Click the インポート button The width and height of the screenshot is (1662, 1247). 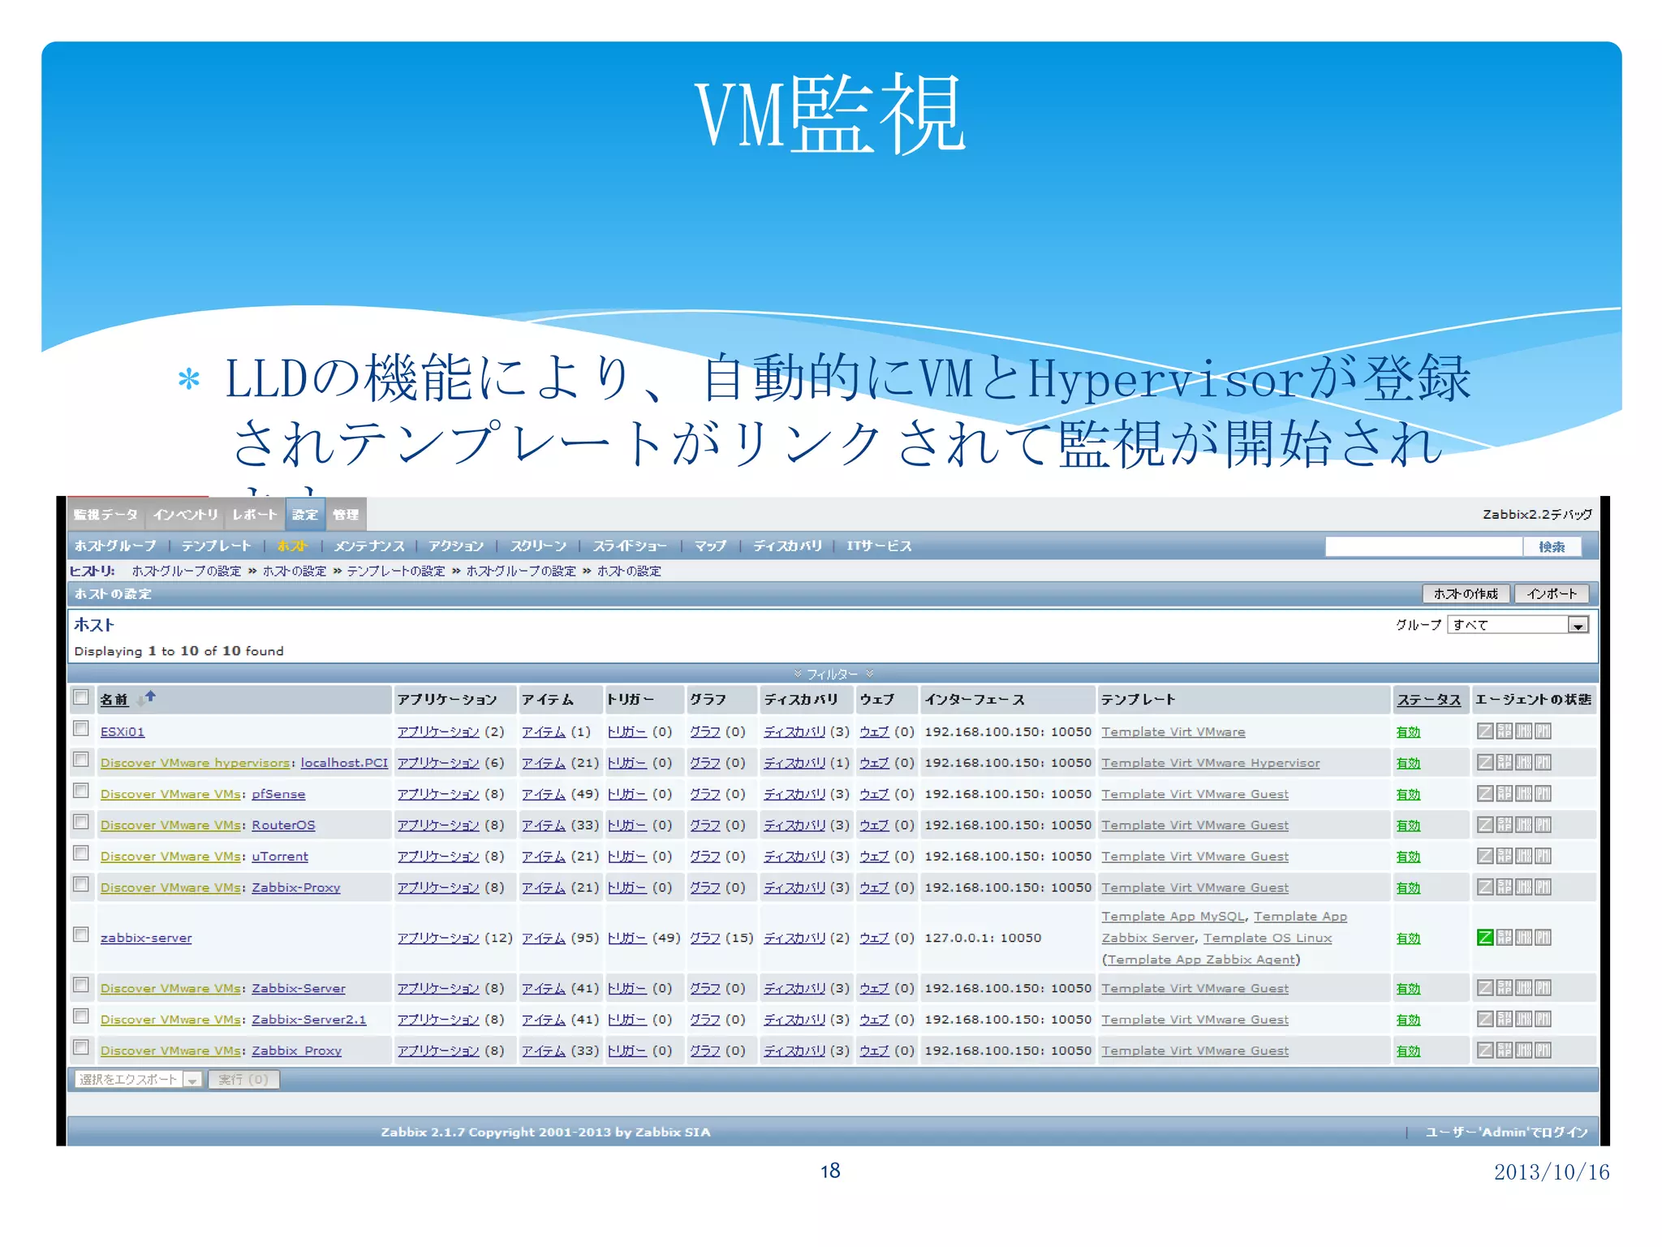coord(1551,594)
